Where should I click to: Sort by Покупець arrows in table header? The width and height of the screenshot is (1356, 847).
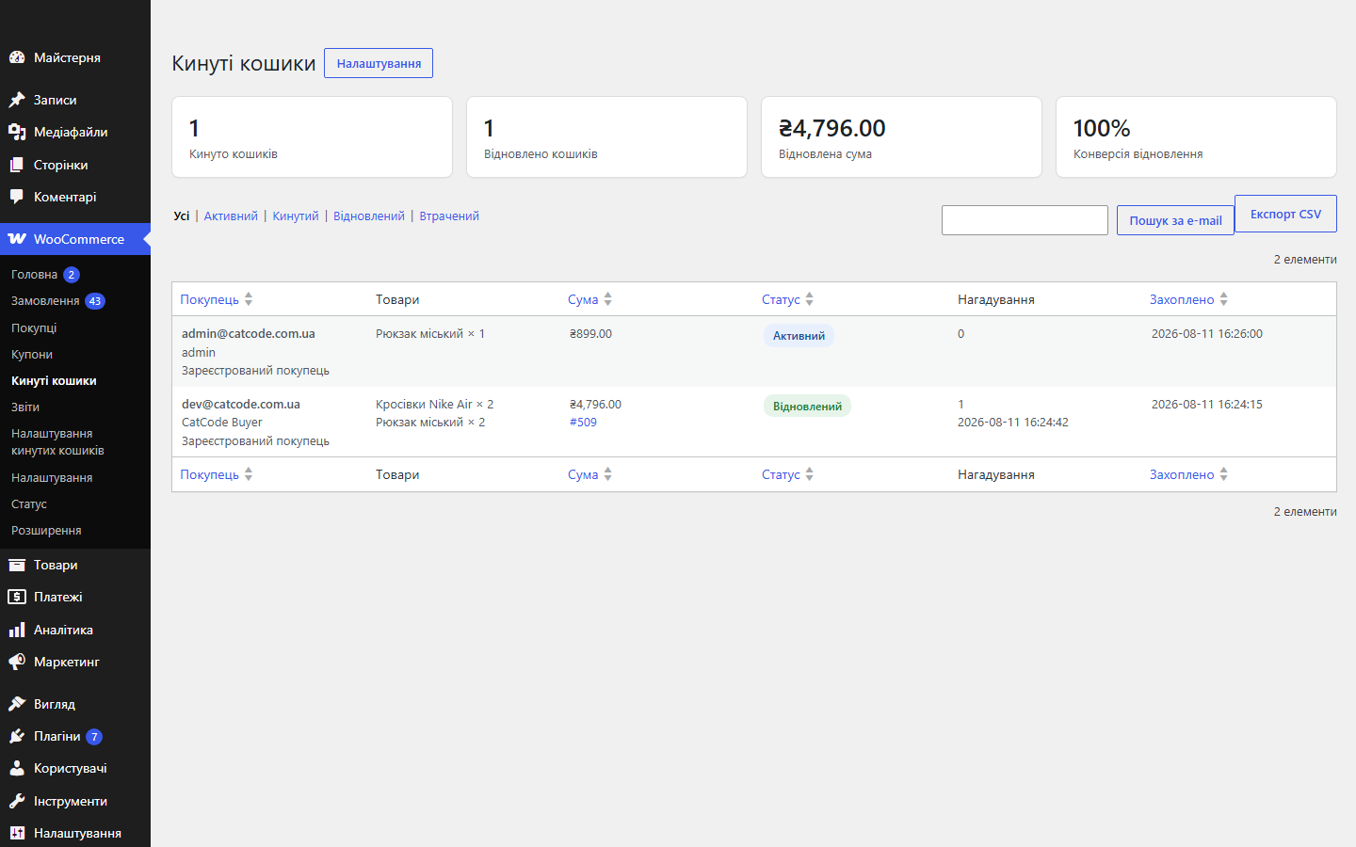pos(249,299)
